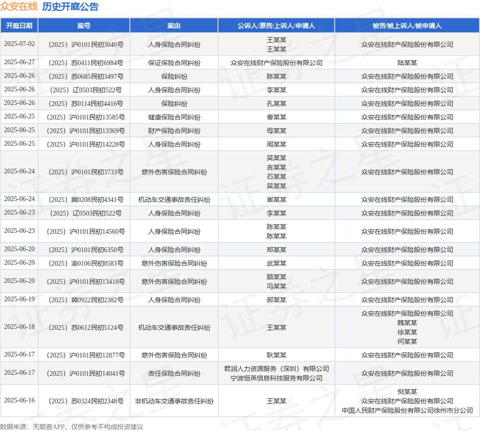This screenshot has height=431, width=480.
Task: Select date cell 2025-06-18
Action: tap(19, 327)
